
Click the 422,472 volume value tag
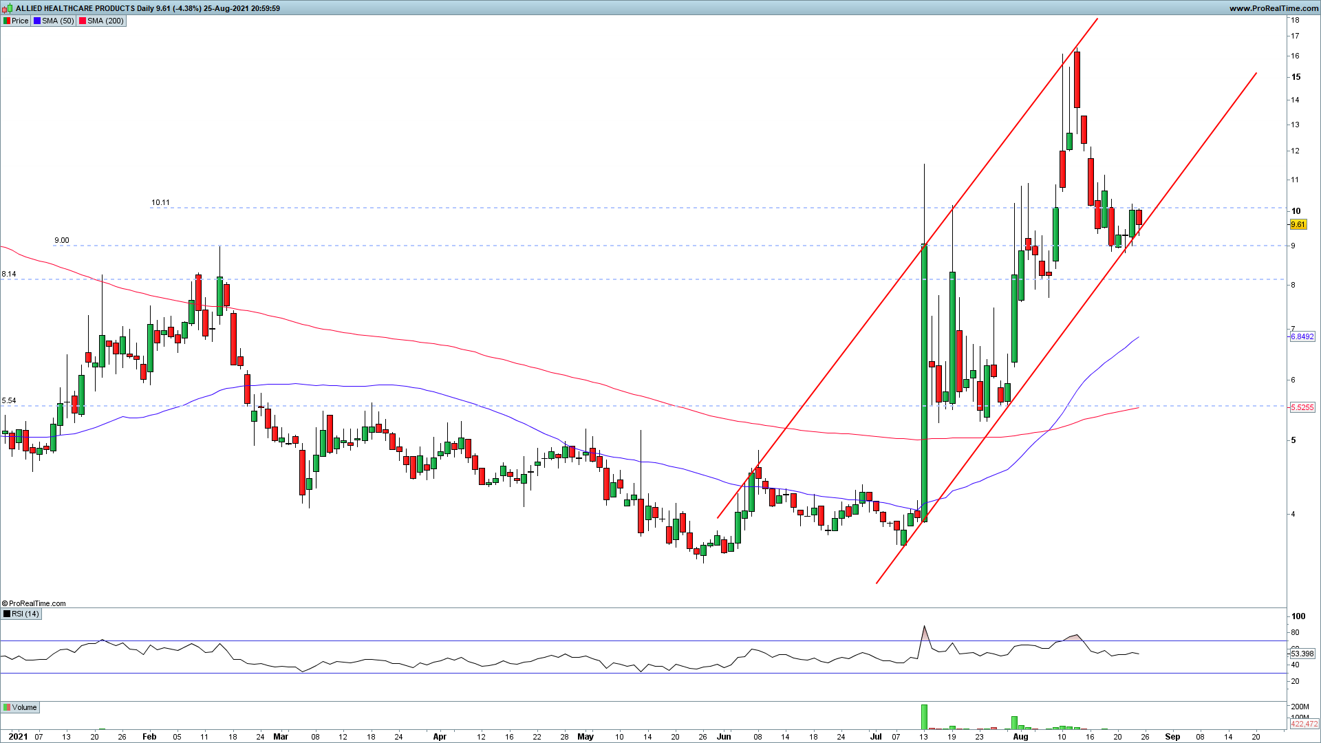tap(1304, 724)
